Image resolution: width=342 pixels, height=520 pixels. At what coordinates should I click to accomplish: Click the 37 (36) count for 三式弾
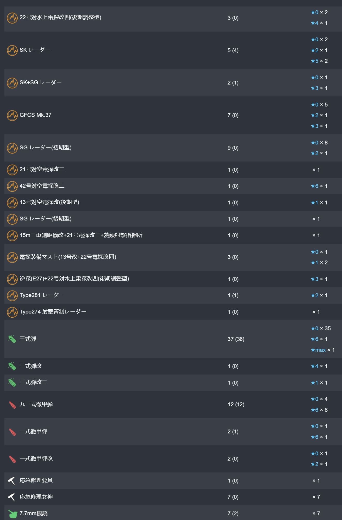tap(236, 339)
